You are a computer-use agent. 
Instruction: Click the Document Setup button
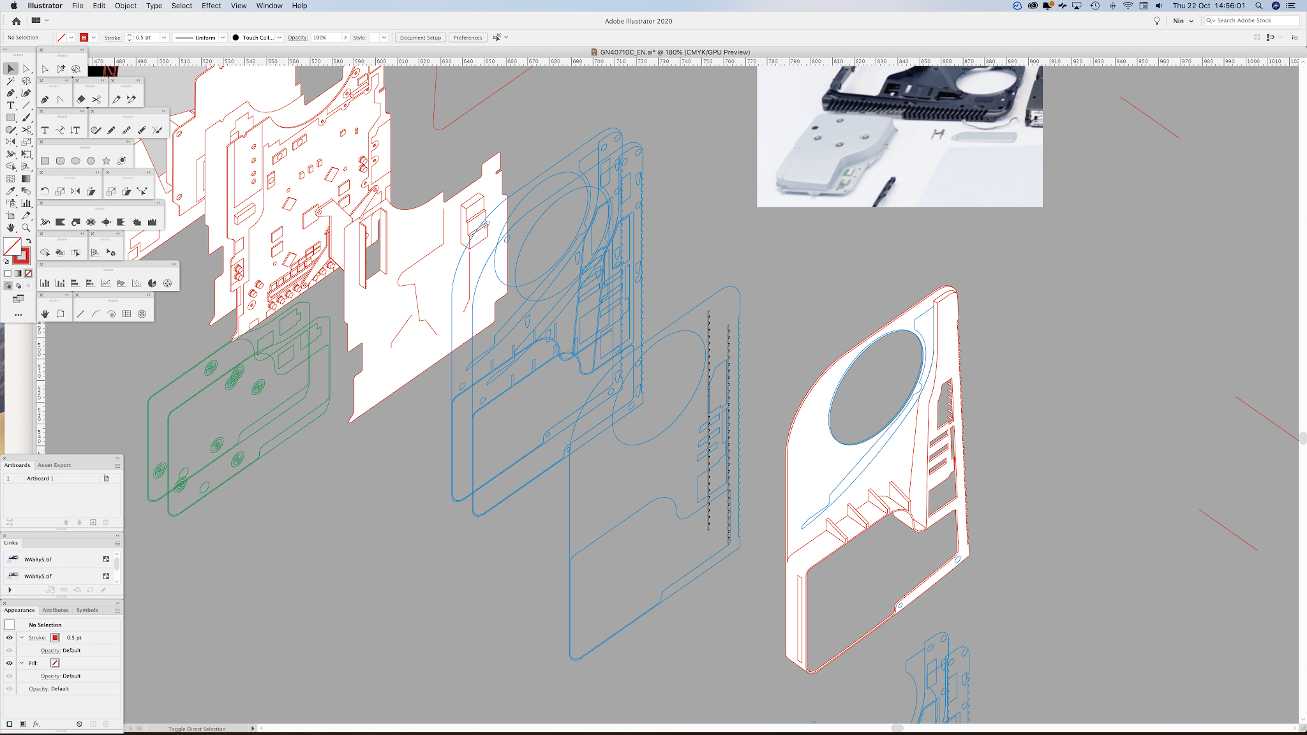click(x=420, y=38)
